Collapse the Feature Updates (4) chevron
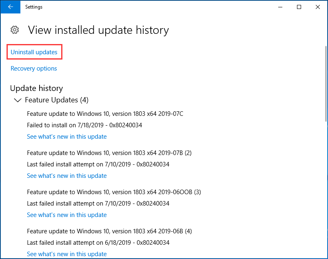Viewport: 328px width, 259px height. (18, 100)
